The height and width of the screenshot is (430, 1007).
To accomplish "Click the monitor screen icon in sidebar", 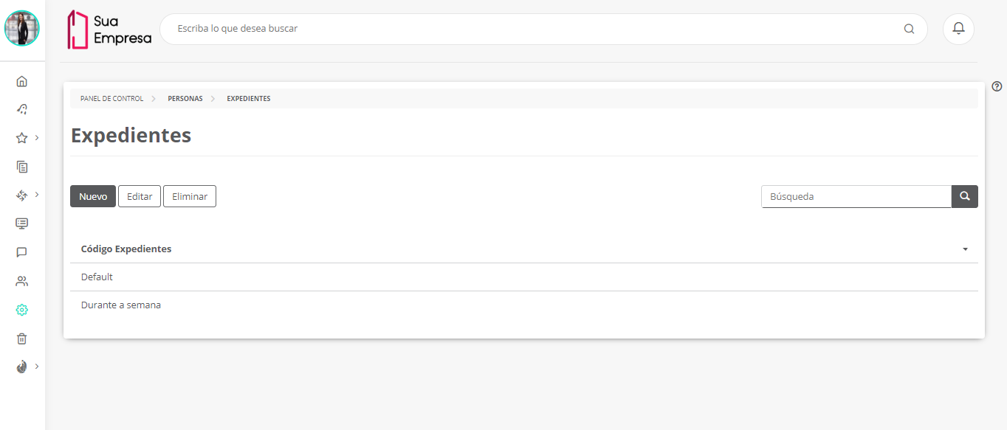I will tap(22, 223).
